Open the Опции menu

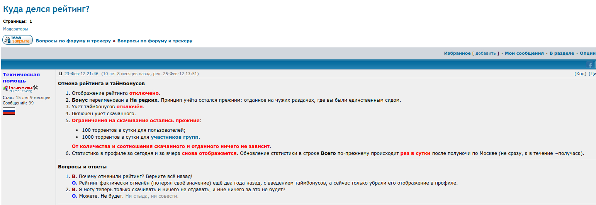[x=588, y=53]
